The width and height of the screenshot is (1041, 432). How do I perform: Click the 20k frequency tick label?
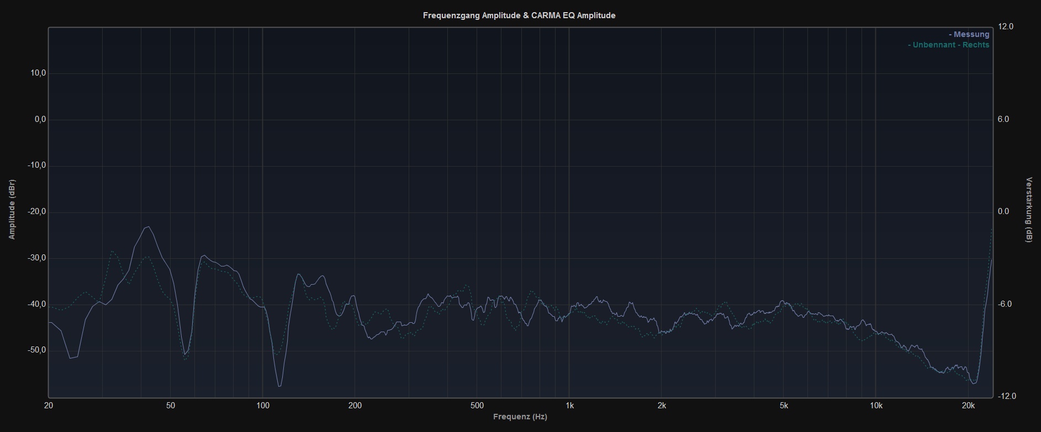pyautogui.click(x=968, y=406)
